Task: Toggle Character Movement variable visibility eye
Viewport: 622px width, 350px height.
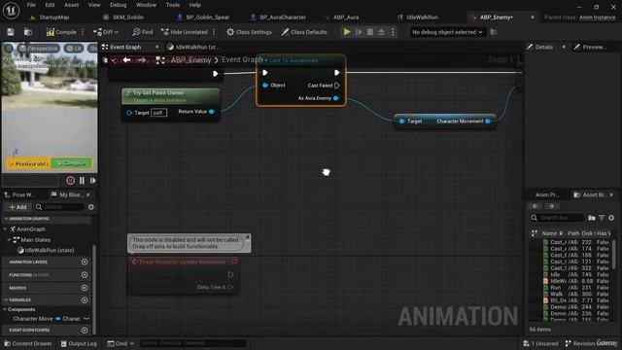Action: 86,319
